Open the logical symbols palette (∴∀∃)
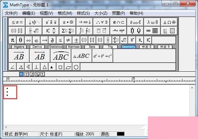The height and width of the screenshot is (139, 198). pyautogui.click(x=101, y=22)
